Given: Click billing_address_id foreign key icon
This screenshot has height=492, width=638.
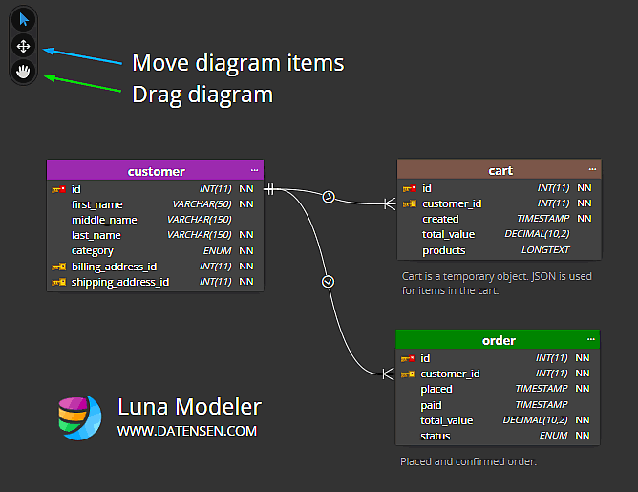Looking at the screenshot, I should point(58,267).
